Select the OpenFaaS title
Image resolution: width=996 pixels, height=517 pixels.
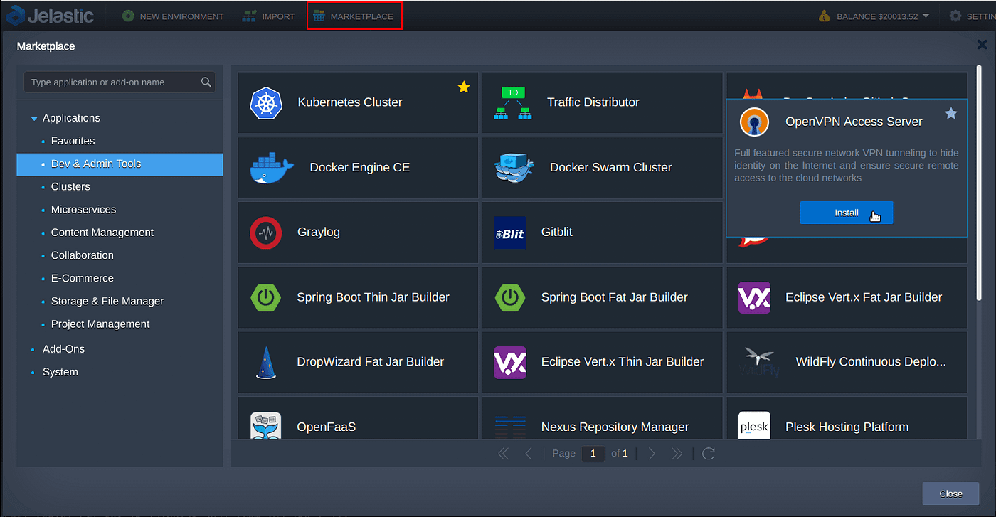pos(327,427)
